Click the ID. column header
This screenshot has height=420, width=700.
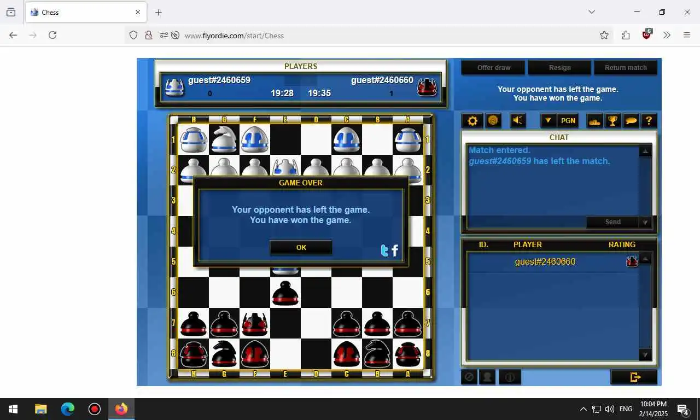(x=483, y=244)
